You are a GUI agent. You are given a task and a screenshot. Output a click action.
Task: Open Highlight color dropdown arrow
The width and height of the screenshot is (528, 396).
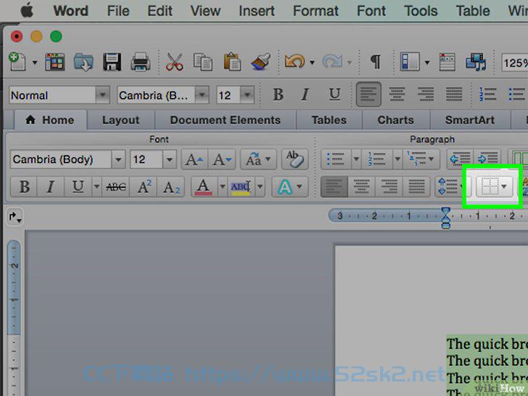point(260,186)
